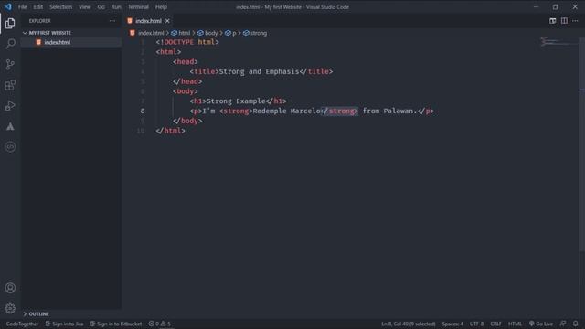This screenshot has width=585, height=329.
Task: Open the Accounts icon
Action: coord(10,288)
